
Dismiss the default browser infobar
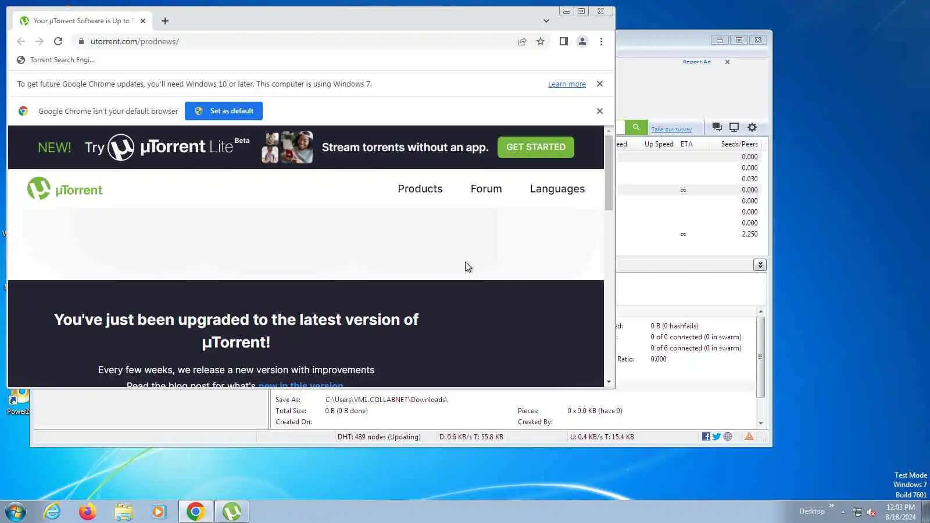[600, 111]
